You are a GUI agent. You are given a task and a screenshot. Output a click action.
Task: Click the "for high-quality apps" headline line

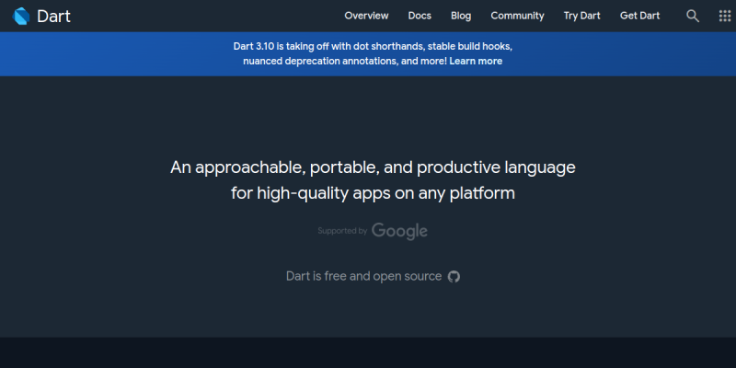tap(373, 193)
